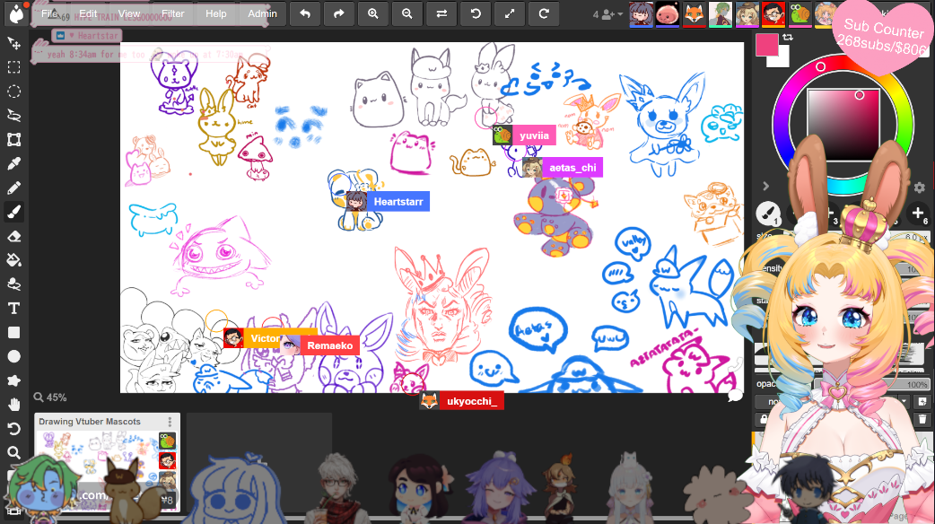Screen dimensions: 935x524
Task: Open the Filter menu
Action: (173, 13)
